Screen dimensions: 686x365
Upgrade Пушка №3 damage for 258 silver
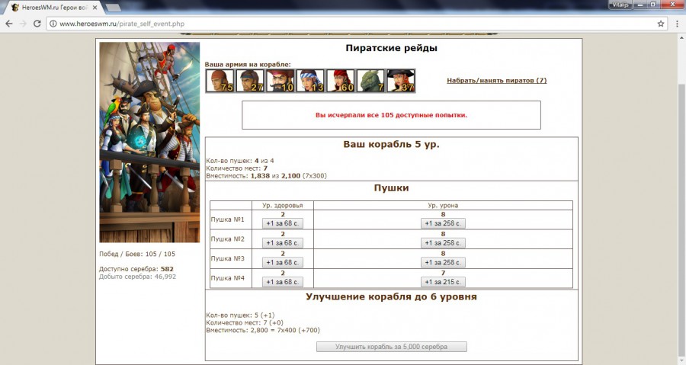coord(443,262)
